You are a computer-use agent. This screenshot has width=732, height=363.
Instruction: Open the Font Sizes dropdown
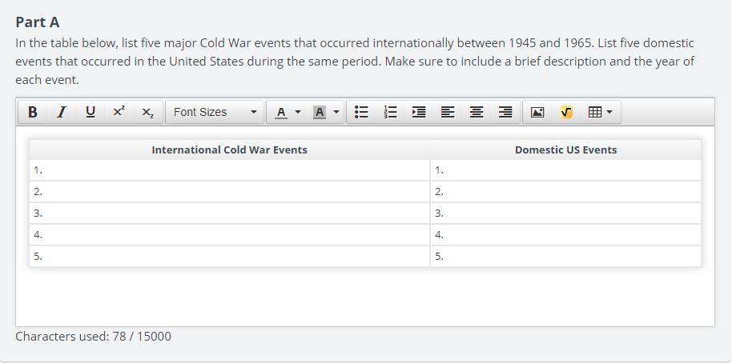(x=215, y=113)
